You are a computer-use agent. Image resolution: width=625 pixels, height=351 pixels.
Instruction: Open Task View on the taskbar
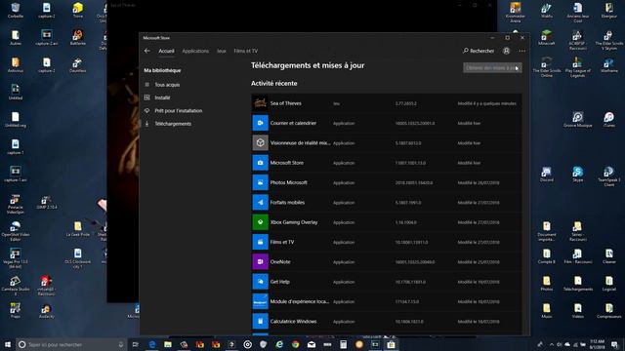point(136,344)
